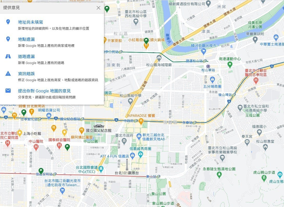Click the 象山公園 park label

click(x=159, y=194)
